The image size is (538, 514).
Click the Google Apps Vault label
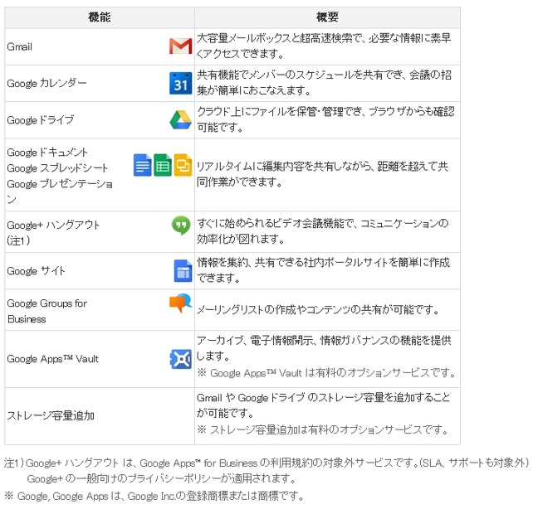tap(52, 359)
